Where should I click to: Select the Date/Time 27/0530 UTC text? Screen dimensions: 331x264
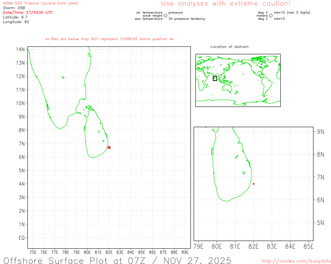(28, 13)
